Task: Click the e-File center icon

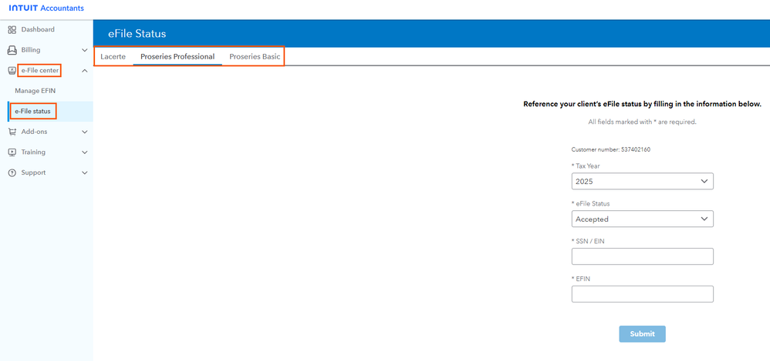Action: point(12,71)
